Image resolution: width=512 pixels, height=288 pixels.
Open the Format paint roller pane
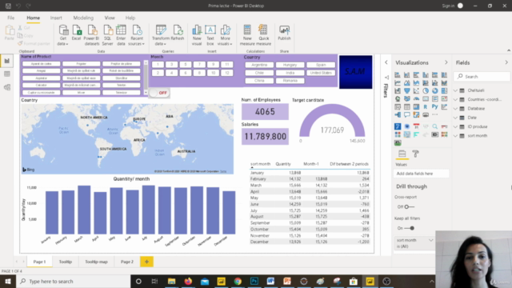(416, 154)
